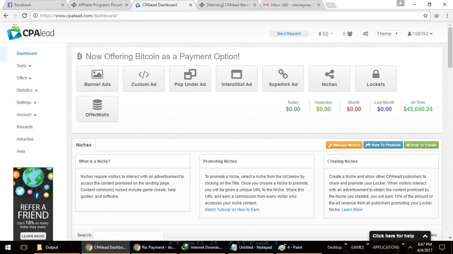Viewport: 453px width, 254px height.
Task: Click the Next Reward progress pill
Action: coord(288,34)
